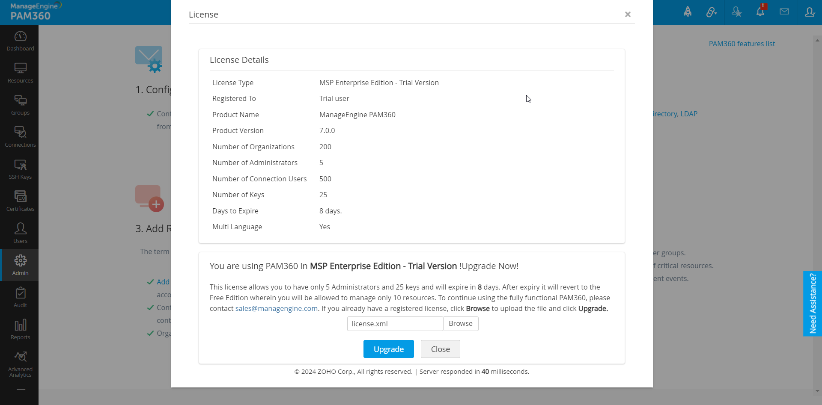Select Reports in the left navigation
822x405 pixels.
point(20,330)
